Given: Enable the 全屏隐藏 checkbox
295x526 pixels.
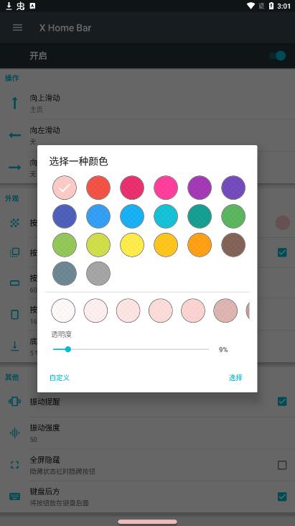Looking at the screenshot, I should 282,465.
